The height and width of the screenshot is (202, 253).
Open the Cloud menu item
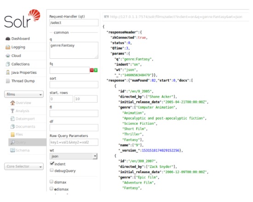(x=16, y=56)
